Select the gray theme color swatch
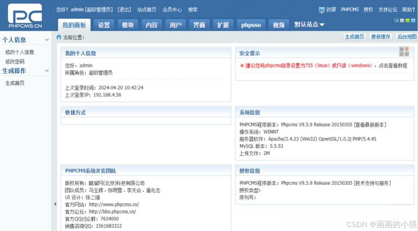418x231 pixels. pos(402,20)
